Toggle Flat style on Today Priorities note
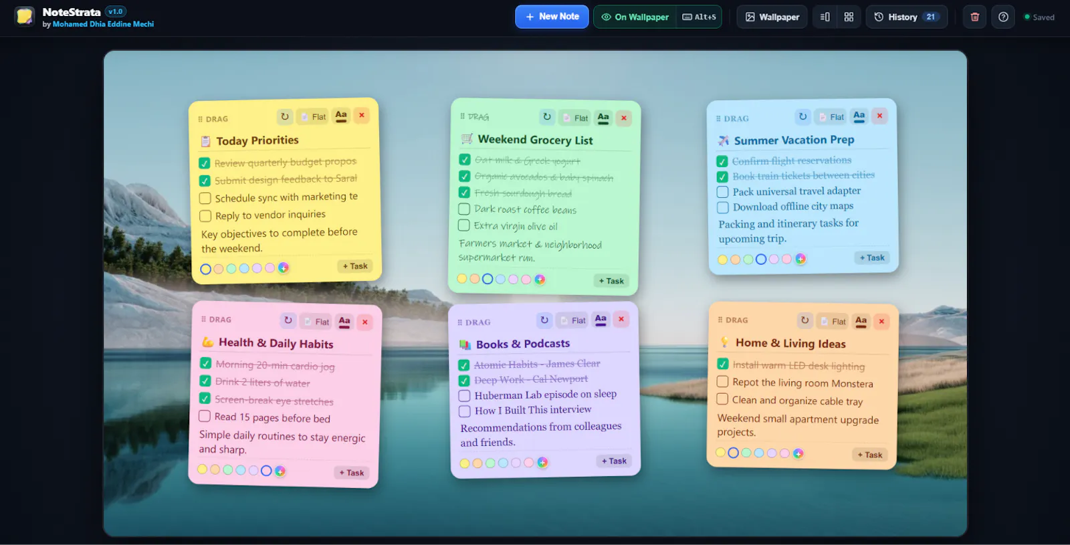1070x545 pixels. point(314,116)
